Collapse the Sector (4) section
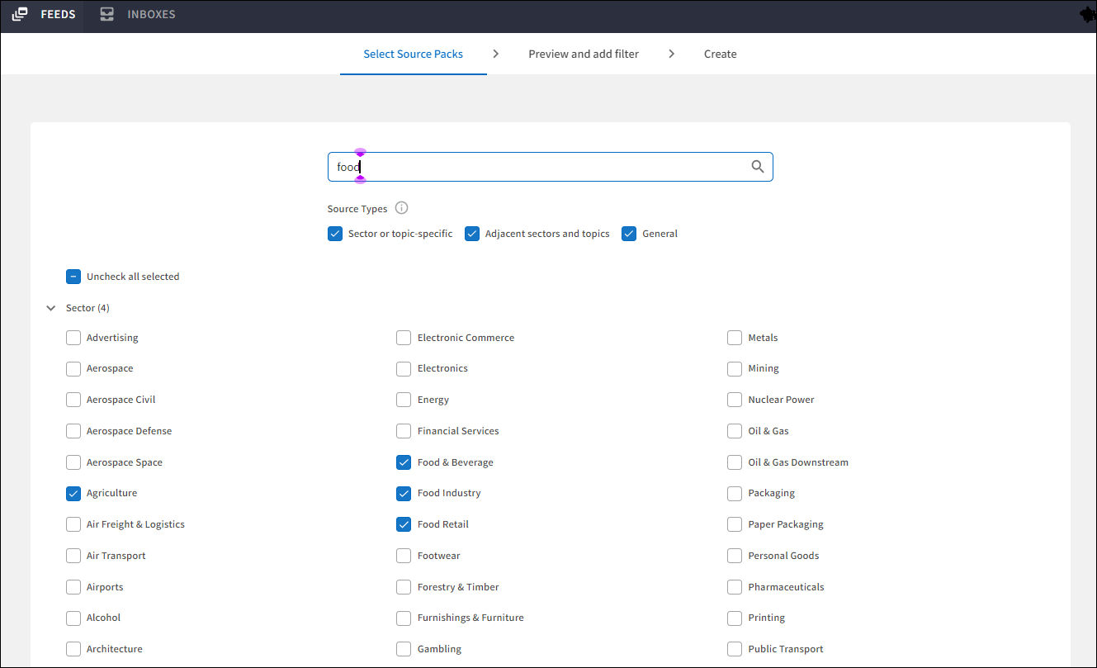 [51, 308]
